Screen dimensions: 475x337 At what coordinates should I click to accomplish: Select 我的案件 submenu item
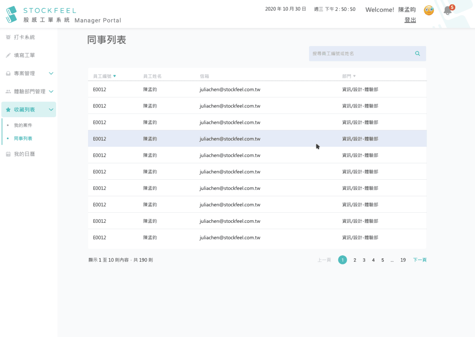(x=23, y=125)
